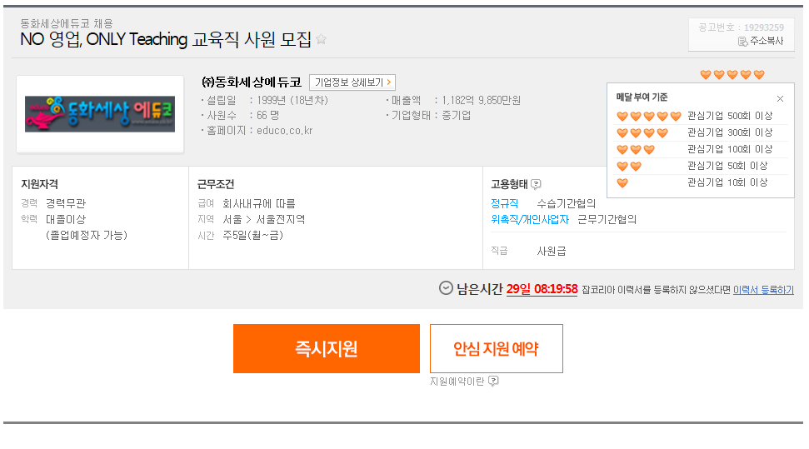Click the homepage text educo.co.kr

[x=284, y=131]
